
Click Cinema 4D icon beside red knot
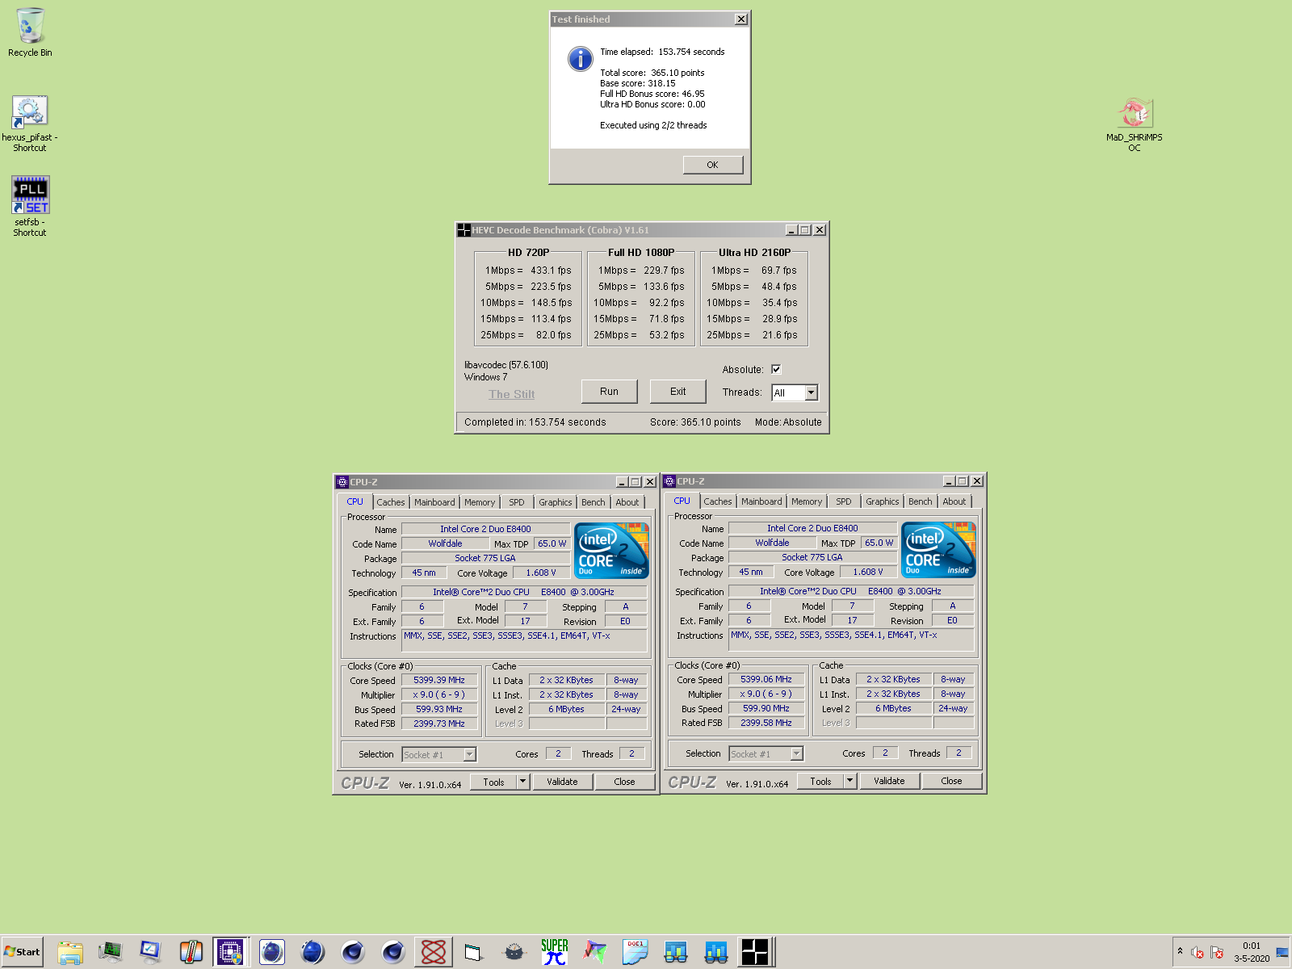[x=393, y=952]
